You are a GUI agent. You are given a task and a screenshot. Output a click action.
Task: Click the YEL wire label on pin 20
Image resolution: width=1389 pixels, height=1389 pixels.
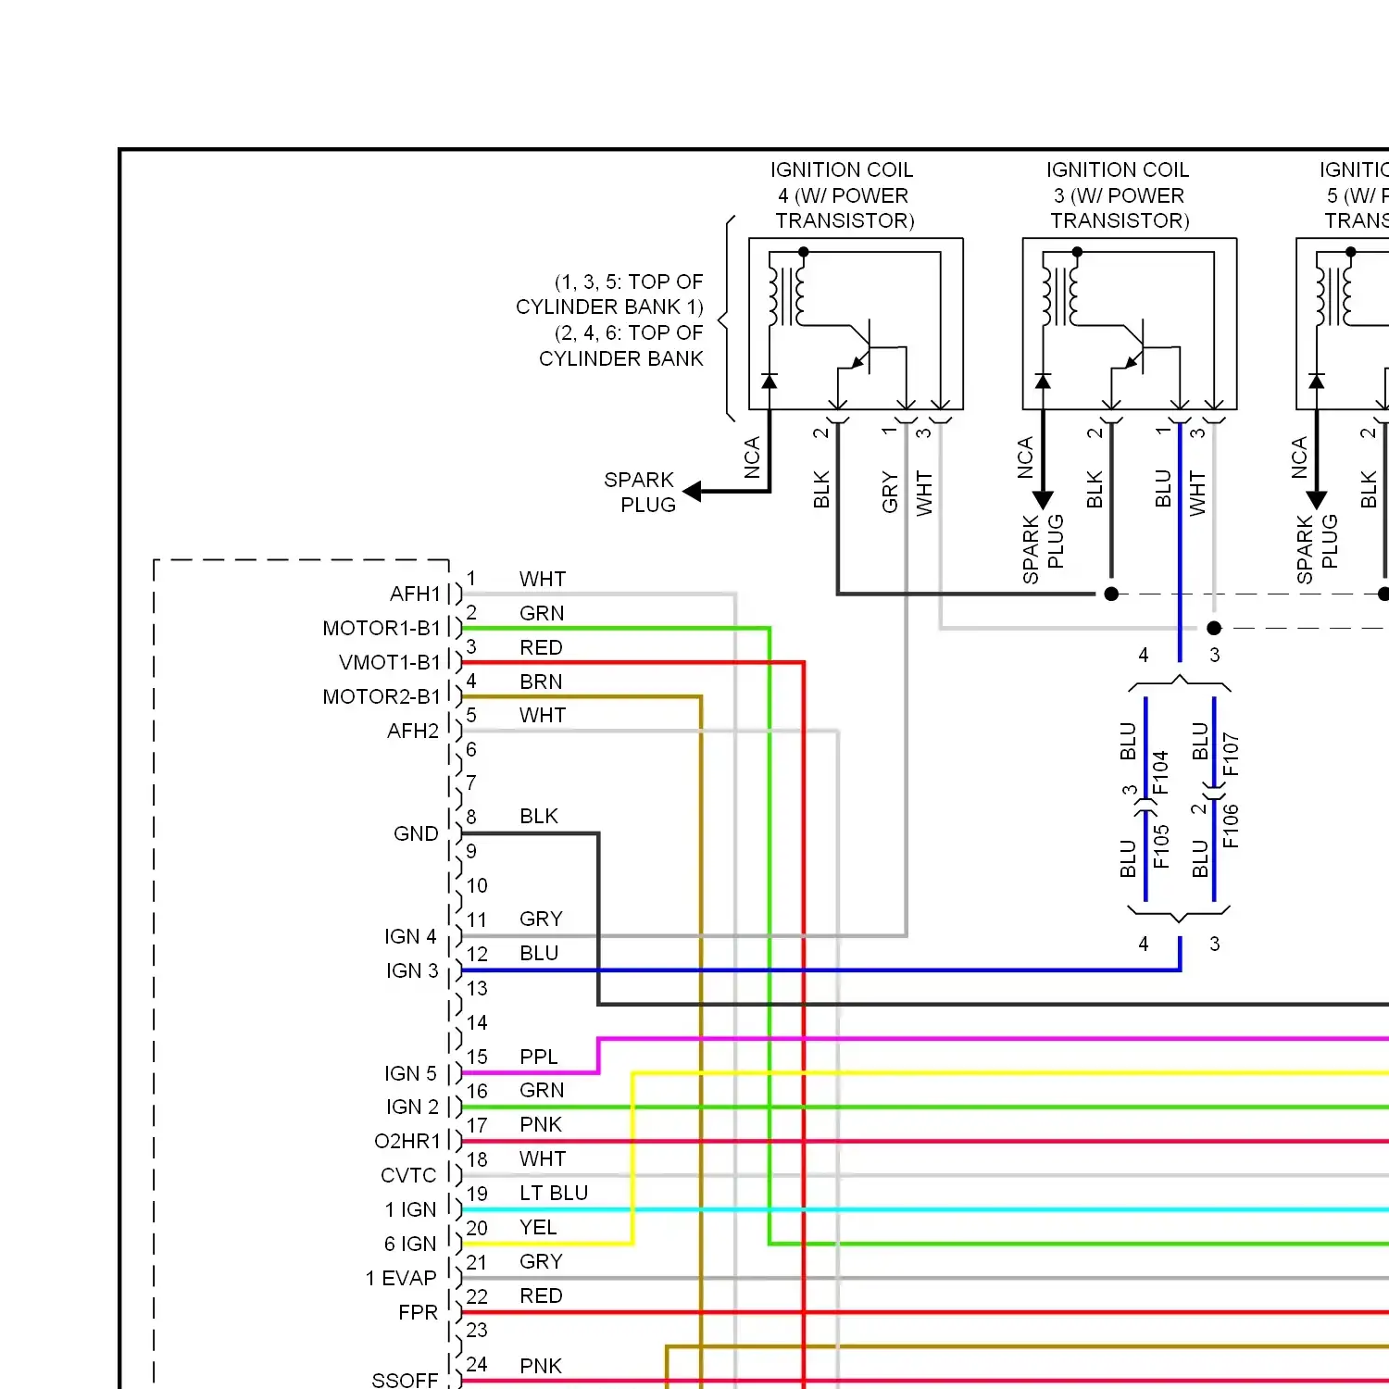(538, 1227)
